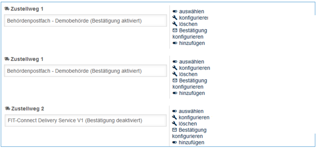This screenshot has height=148, width=317.
Task: Click toggle icon beside auswählen for Zustellweg 2
Action: click(x=175, y=111)
